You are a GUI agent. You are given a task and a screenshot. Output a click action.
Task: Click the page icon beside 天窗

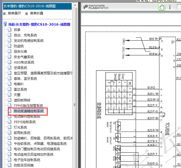[10, 95]
